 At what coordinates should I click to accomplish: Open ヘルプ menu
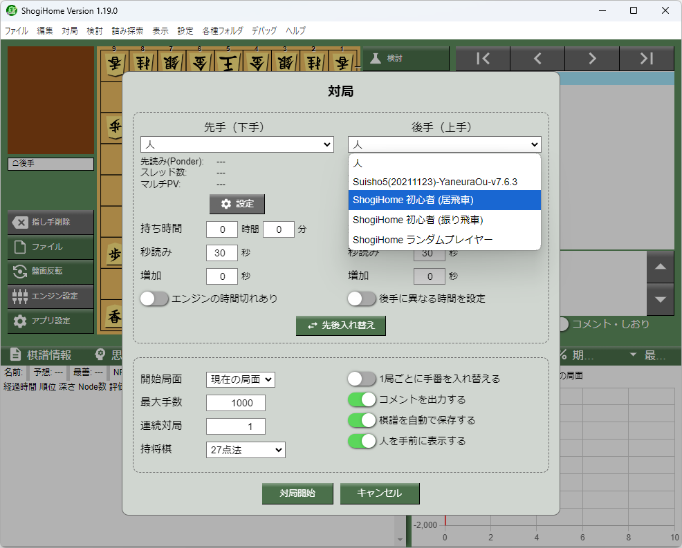(295, 31)
